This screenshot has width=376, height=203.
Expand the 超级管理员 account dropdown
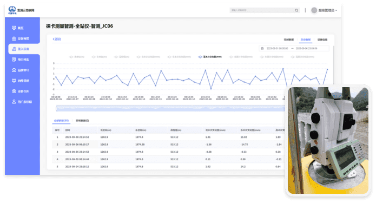click(x=327, y=10)
